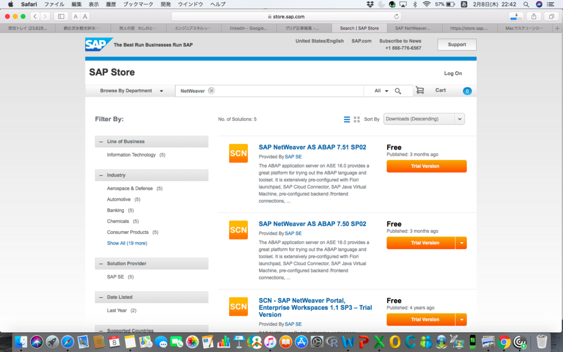Open the Dropbox menu bar icon
This screenshot has height=352, width=563.
click(370, 4)
